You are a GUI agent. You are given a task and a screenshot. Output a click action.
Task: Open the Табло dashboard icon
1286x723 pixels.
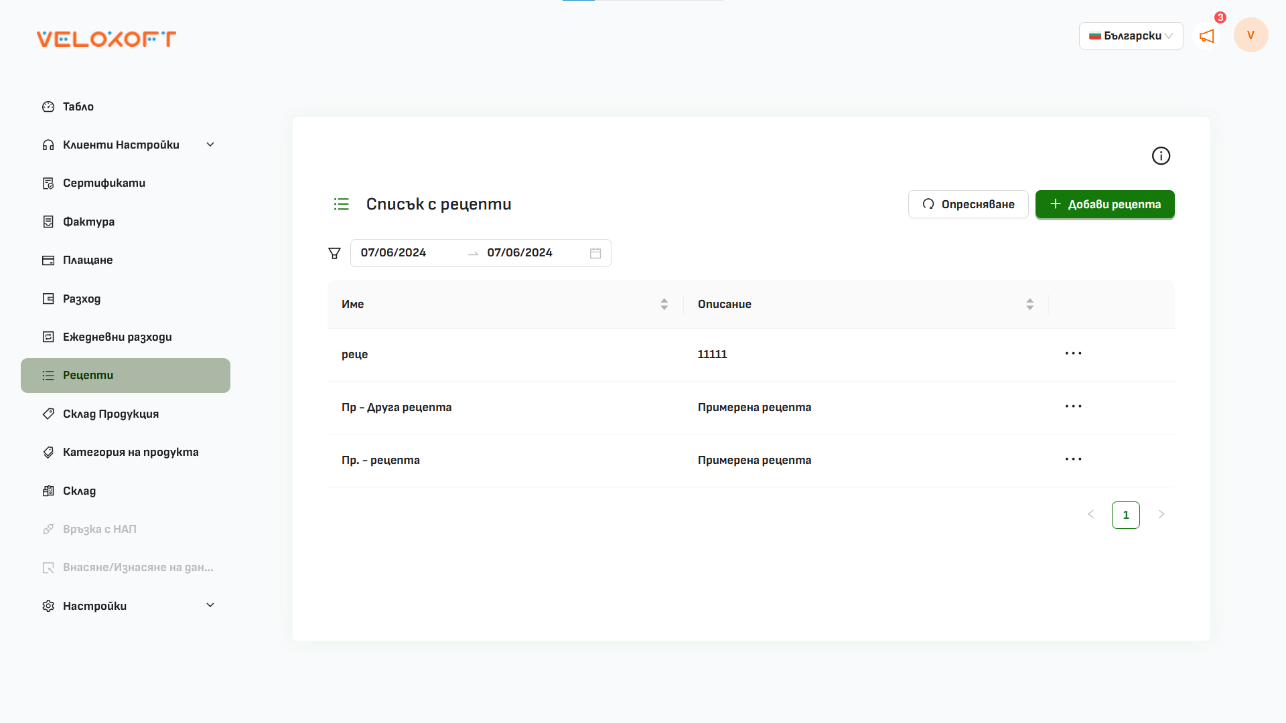pyautogui.click(x=48, y=106)
